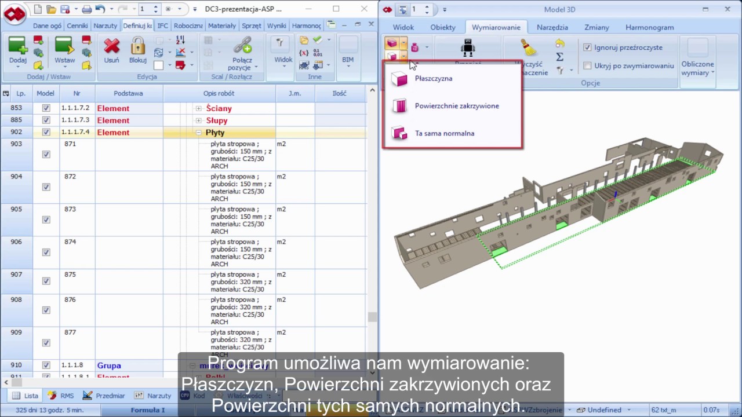Click the 0.1/0.01 precision icon
Viewport: 742px width, 417px height.
[x=317, y=53]
